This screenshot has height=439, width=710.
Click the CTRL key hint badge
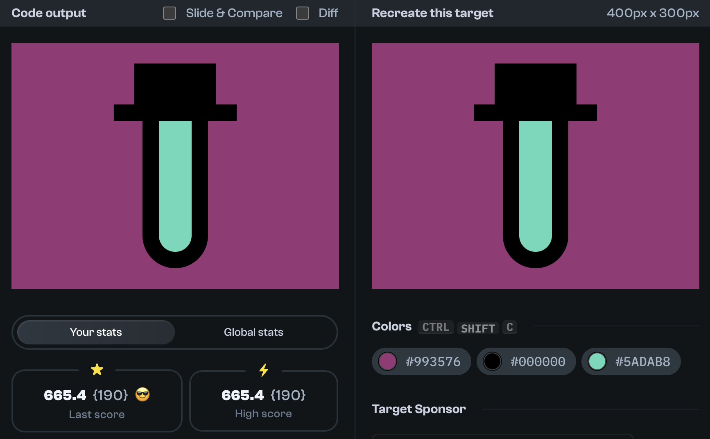(x=436, y=327)
